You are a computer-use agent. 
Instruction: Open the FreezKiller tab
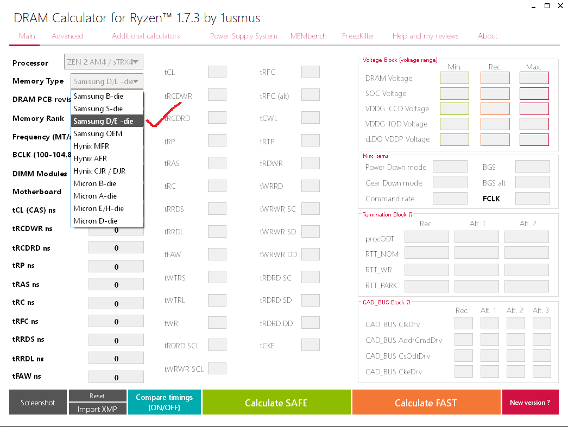358,36
